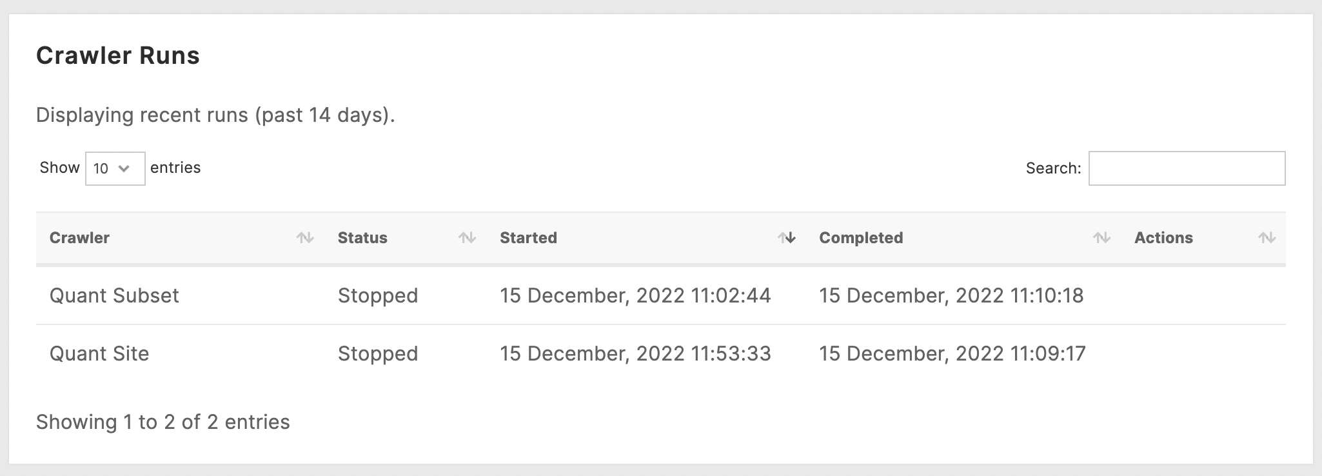Click Stopped status of Quant Site

(378, 353)
